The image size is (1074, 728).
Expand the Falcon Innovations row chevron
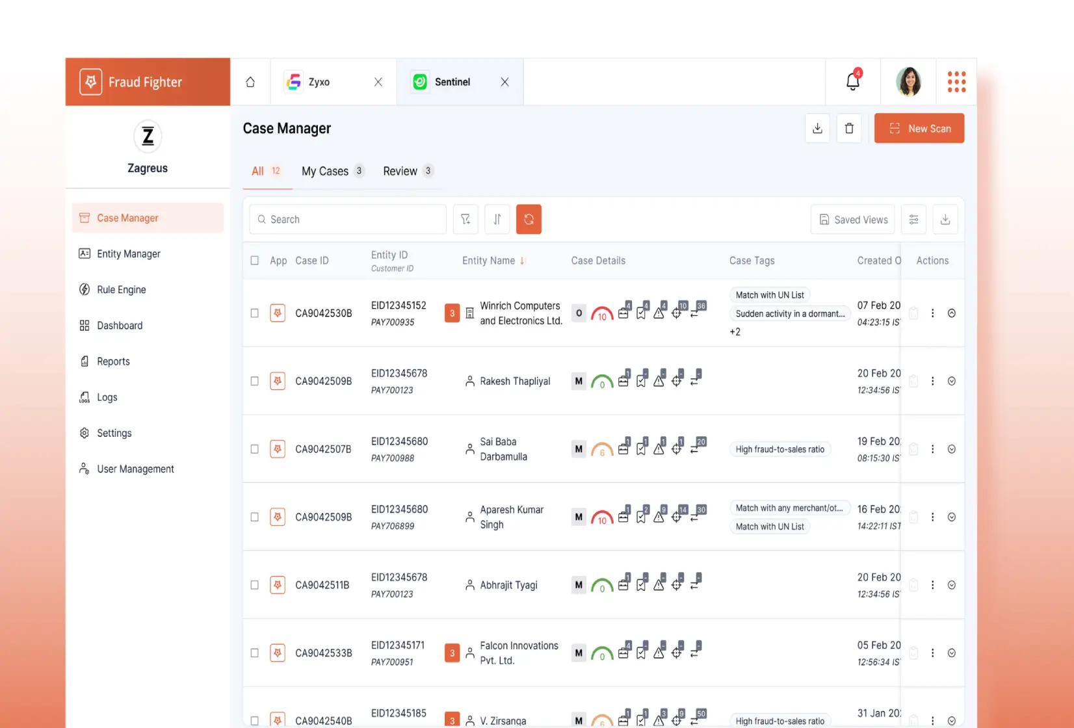[951, 653]
